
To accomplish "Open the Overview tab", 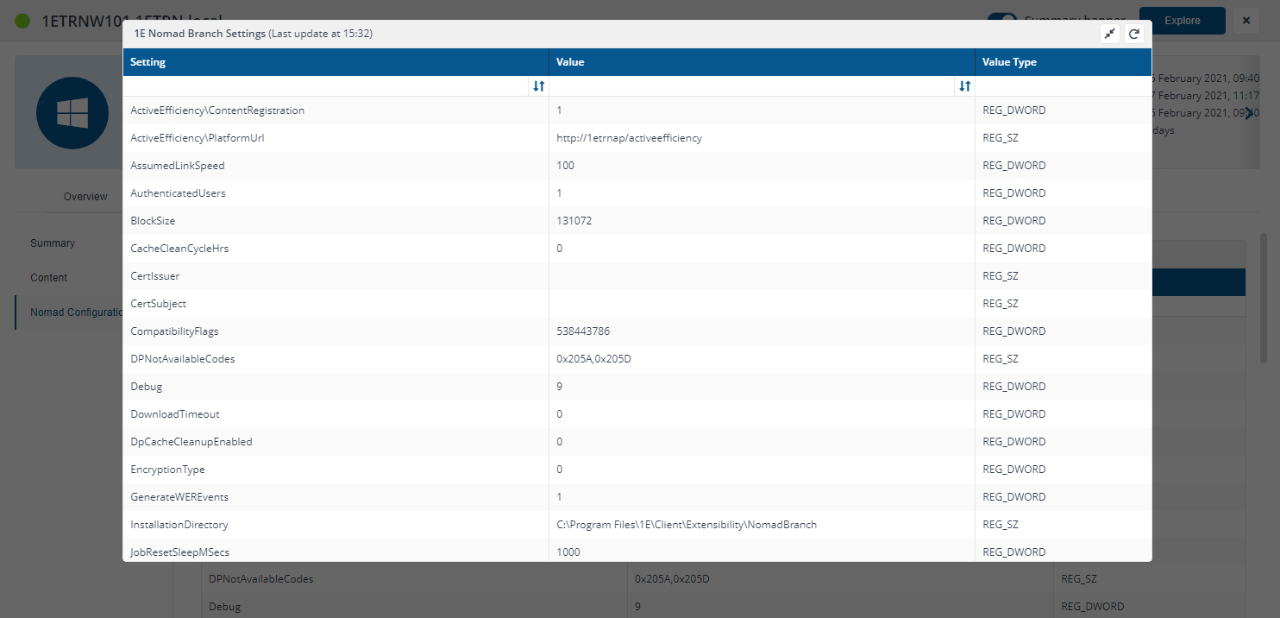I will coord(85,197).
